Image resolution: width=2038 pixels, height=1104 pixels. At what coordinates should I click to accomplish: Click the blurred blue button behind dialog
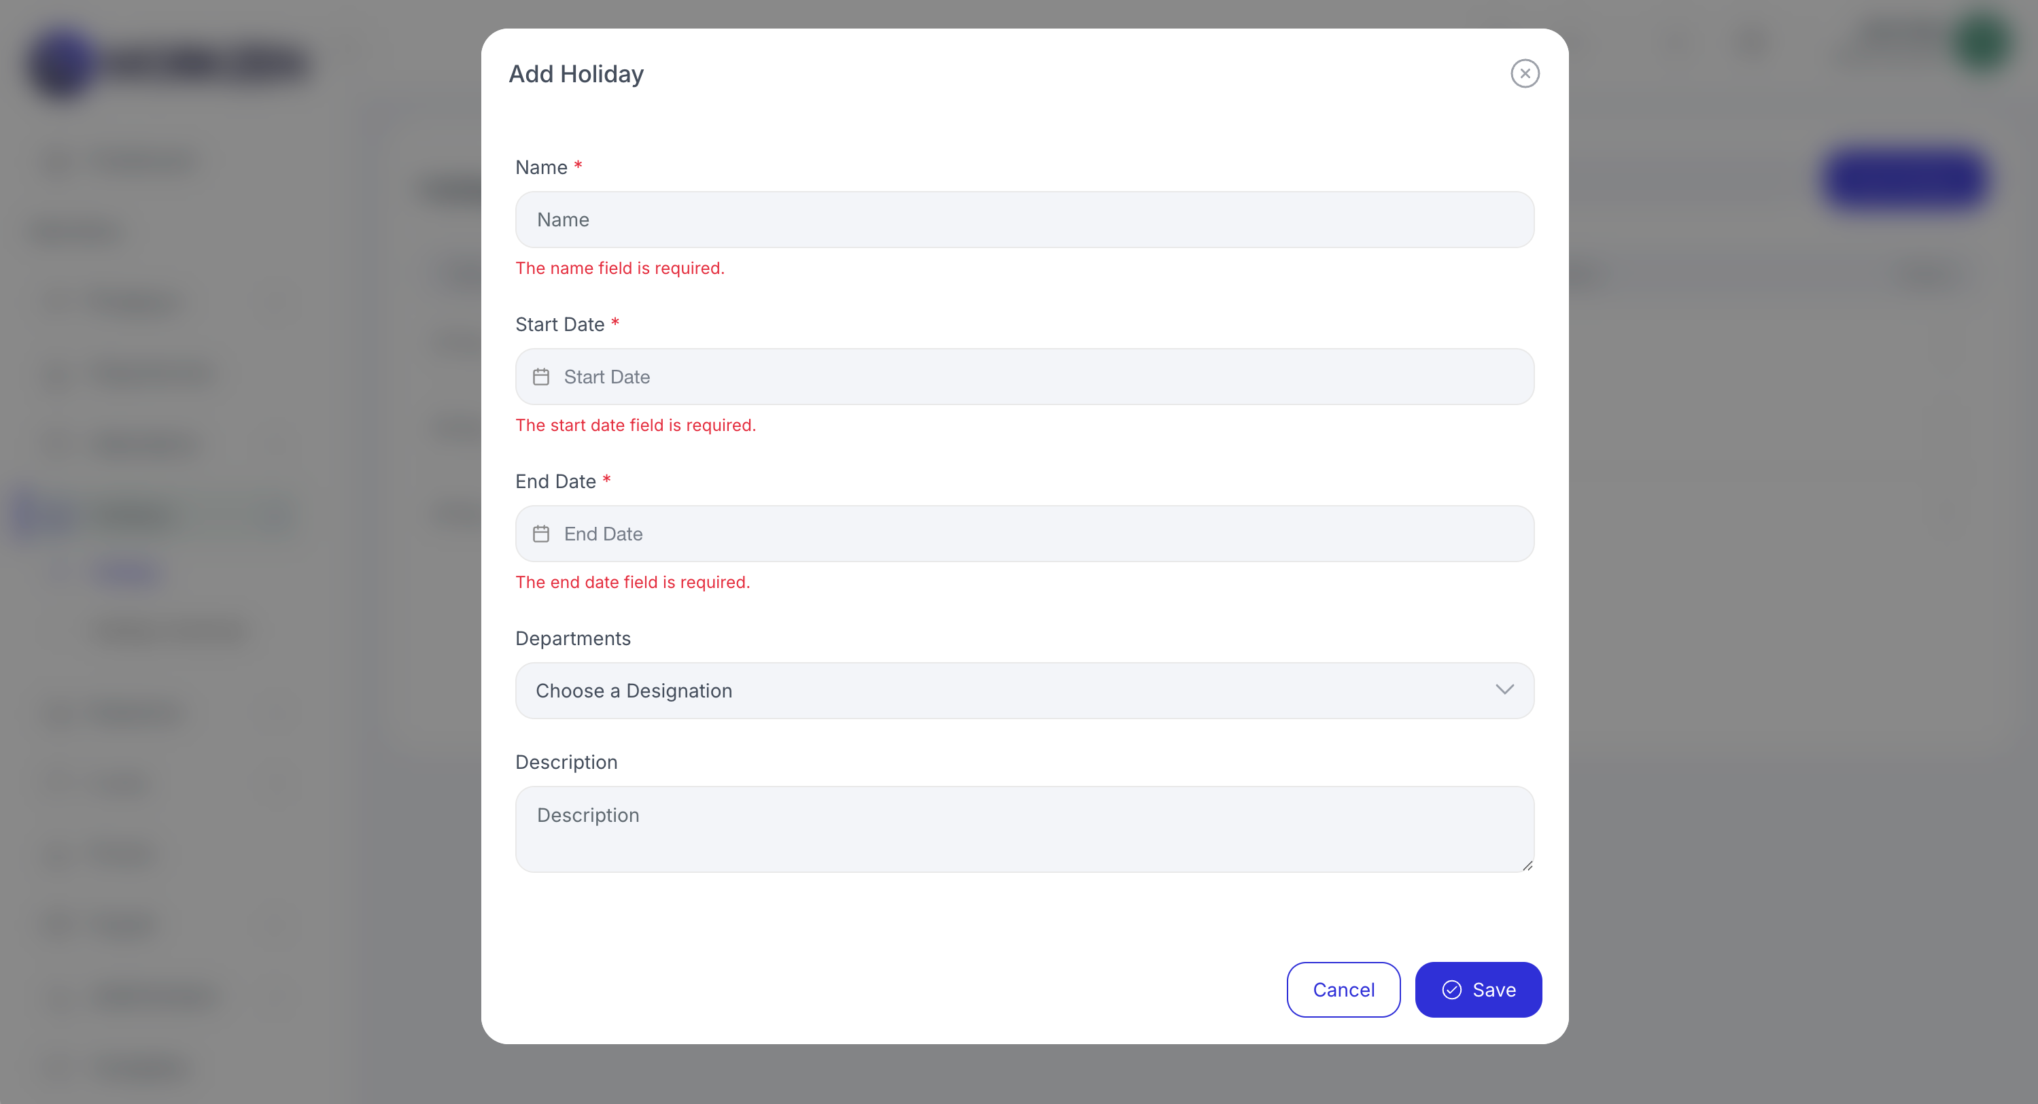pos(1905,179)
